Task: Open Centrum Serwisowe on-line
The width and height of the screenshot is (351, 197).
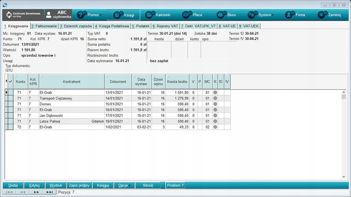Action: point(23,15)
